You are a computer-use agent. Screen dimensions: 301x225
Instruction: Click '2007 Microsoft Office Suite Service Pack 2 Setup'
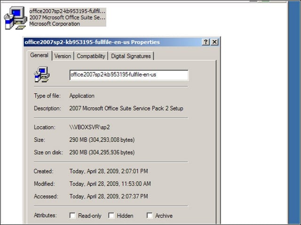[x=127, y=108]
